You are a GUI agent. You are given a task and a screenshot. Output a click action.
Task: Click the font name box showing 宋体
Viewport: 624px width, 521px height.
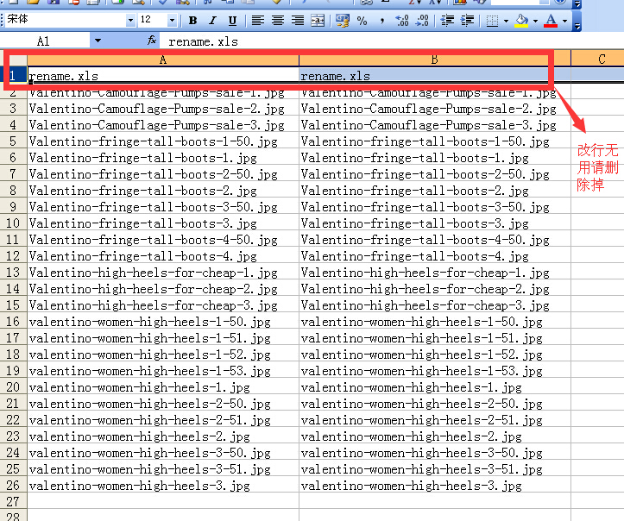click(x=66, y=20)
